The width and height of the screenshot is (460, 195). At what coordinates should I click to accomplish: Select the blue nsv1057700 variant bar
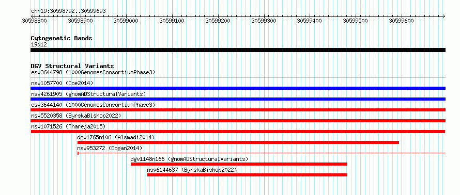238,88
